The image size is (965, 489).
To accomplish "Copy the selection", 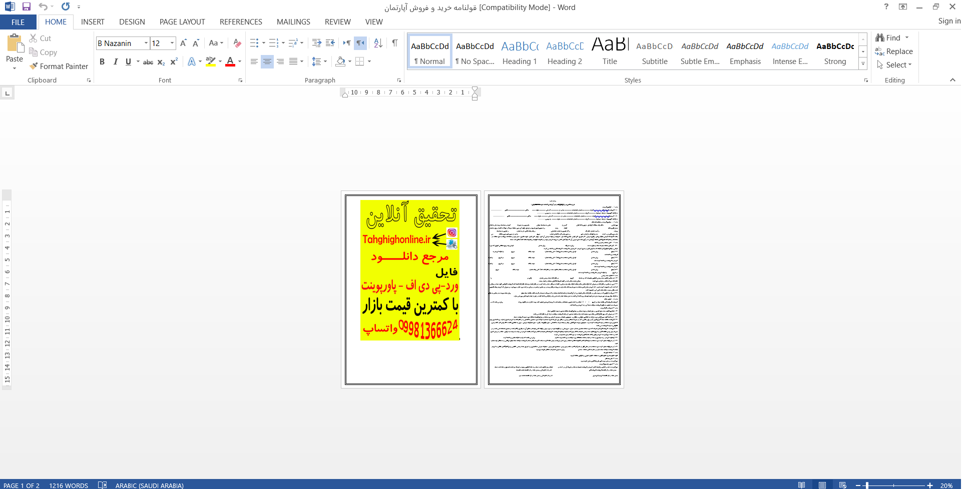I will [43, 52].
